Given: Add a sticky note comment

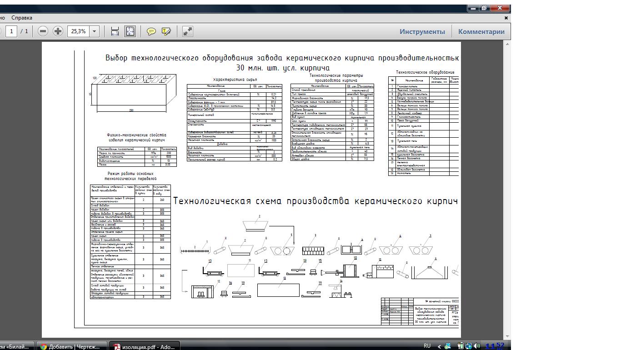Looking at the screenshot, I should click(151, 31).
